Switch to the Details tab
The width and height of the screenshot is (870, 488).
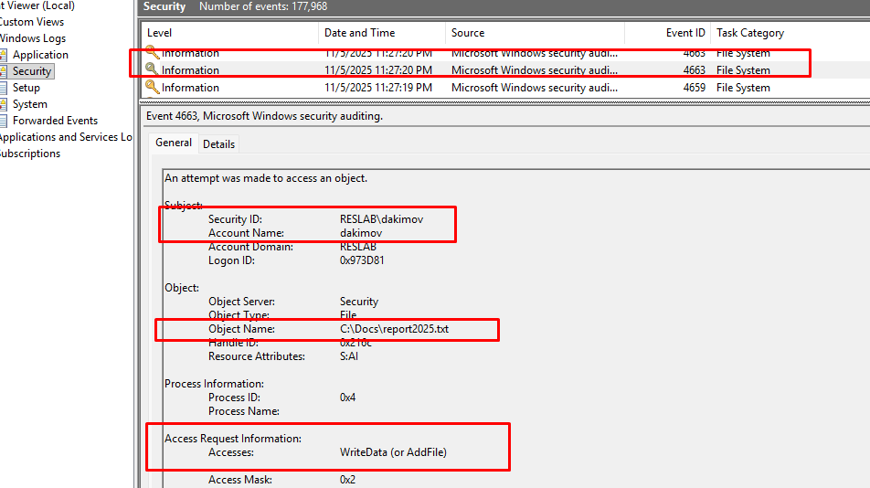218,143
